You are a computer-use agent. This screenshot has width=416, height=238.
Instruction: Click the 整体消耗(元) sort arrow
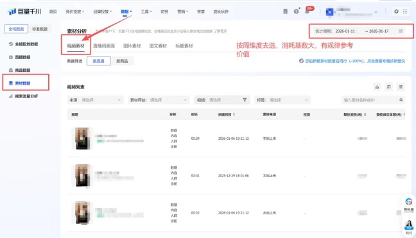tap(365, 114)
